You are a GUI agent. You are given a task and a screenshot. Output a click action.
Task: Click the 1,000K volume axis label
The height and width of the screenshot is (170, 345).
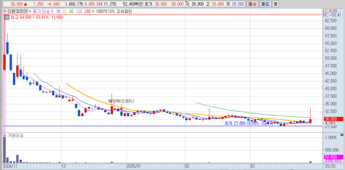coord(331,138)
